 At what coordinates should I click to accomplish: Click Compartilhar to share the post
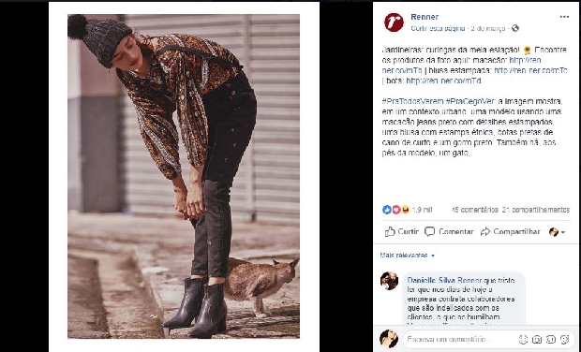coord(510,232)
